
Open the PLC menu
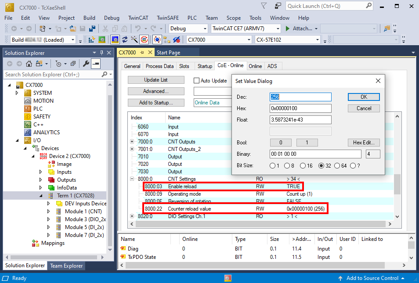coord(192,18)
